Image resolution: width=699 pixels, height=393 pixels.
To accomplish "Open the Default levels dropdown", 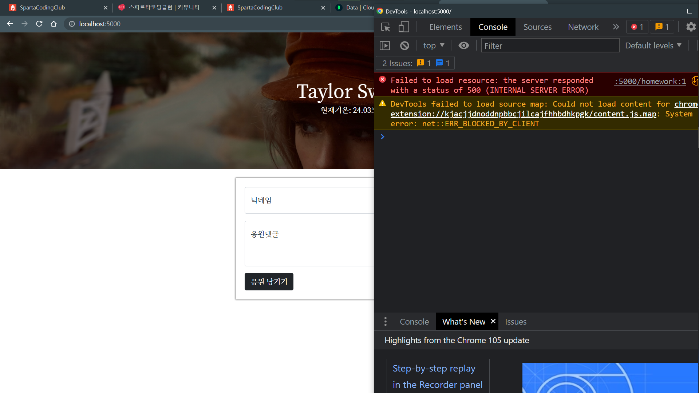I will [653, 45].
